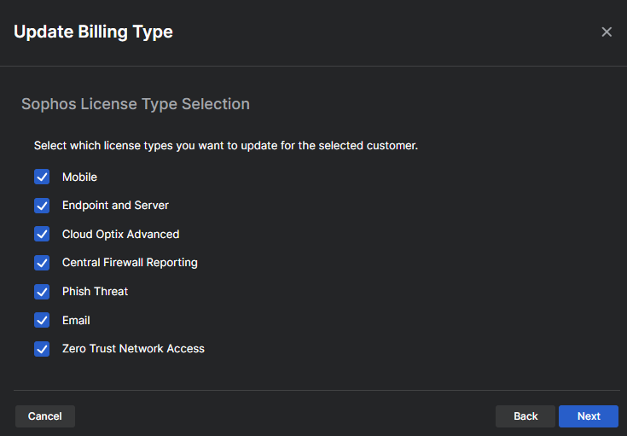
Task: Click the 'Update Billing Type' dialog title
Action: pos(93,32)
